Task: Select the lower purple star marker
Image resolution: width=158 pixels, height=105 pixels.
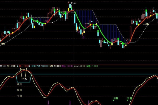Action: point(83,37)
